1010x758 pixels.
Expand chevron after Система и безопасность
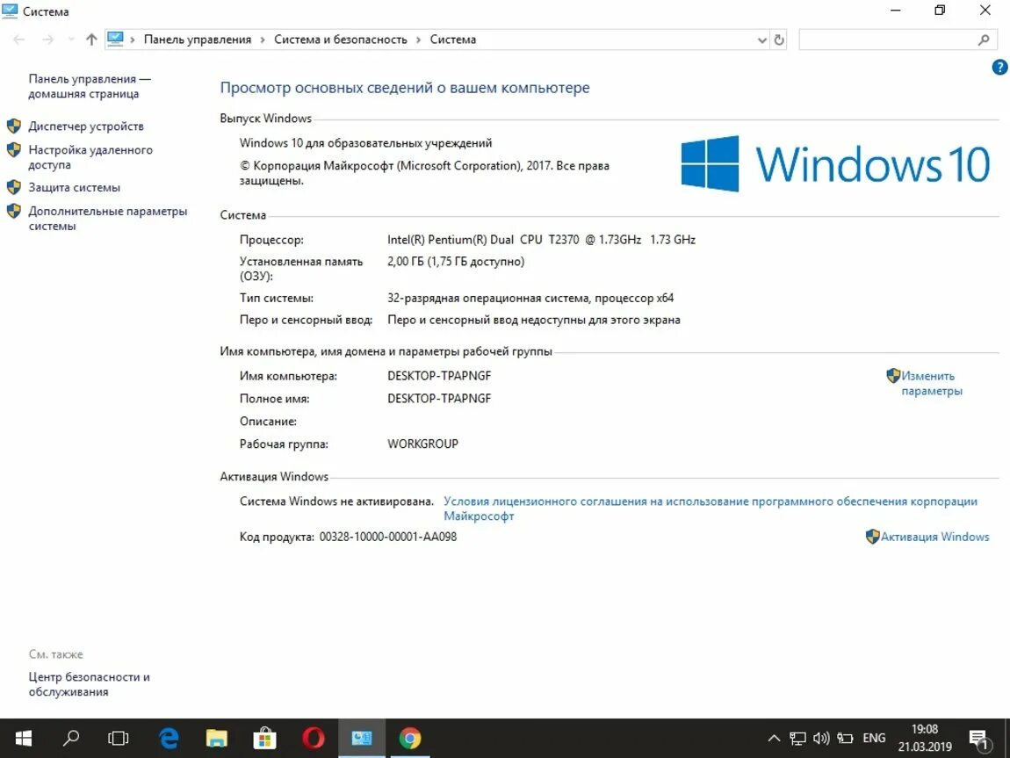419,40
